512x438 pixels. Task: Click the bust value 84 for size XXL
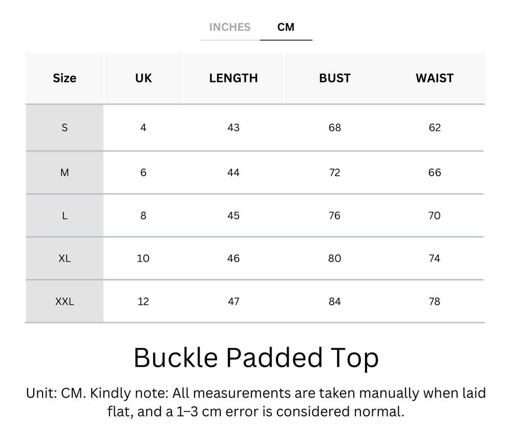tap(334, 301)
